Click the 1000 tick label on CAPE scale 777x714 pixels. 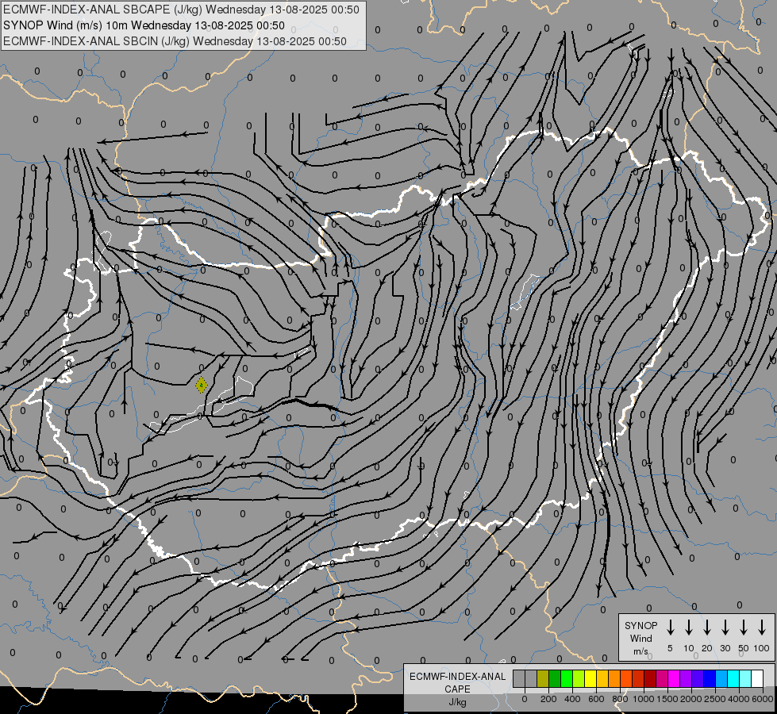[644, 699]
